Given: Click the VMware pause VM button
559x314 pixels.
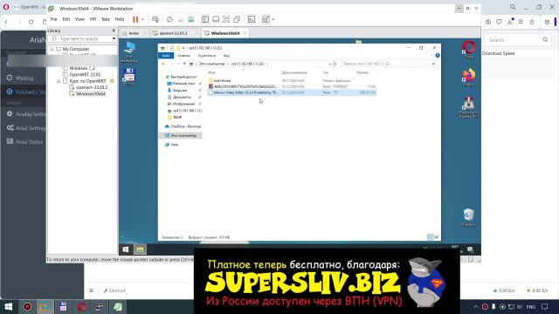Looking at the screenshot, I should (135, 19).
